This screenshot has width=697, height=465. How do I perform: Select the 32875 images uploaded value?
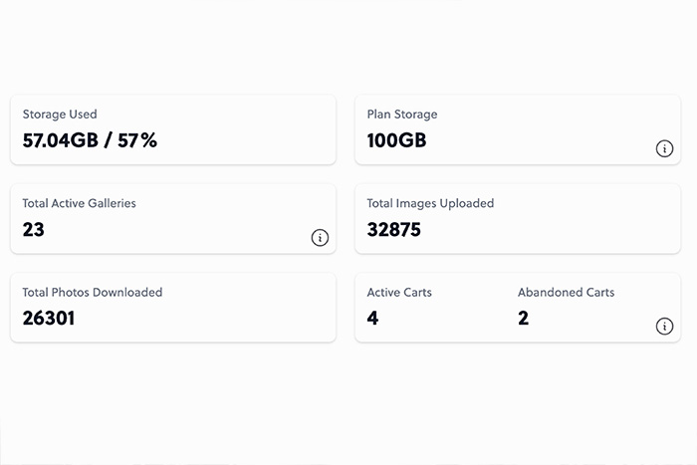tap(394, 230)
